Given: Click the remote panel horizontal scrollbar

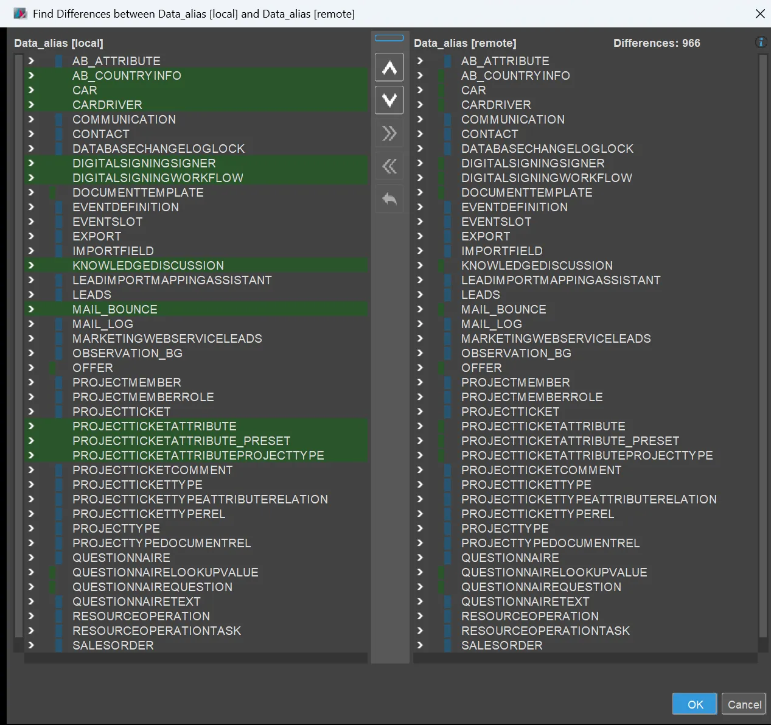Looking at the screenshot, I should point(585,658).
